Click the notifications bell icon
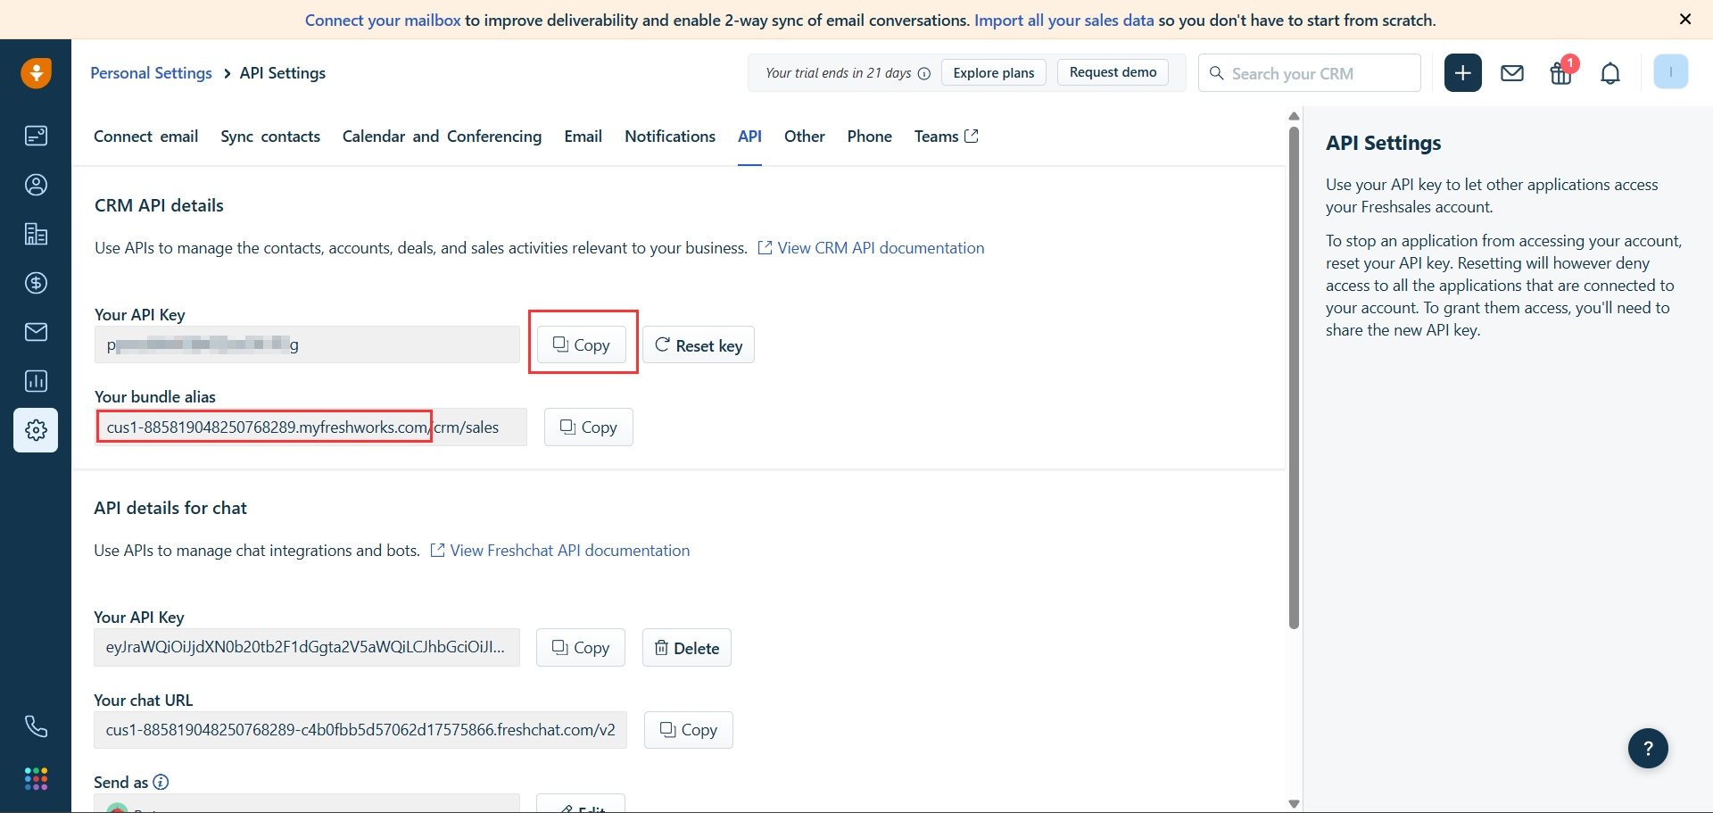Viewport: 1713px width, 813px height. [1610, 73]
